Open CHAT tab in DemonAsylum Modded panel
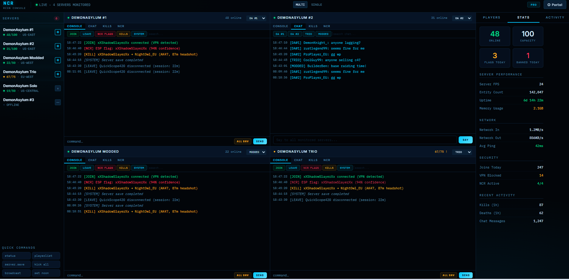This screenshot has height=280, width=569. coord(92,160)
